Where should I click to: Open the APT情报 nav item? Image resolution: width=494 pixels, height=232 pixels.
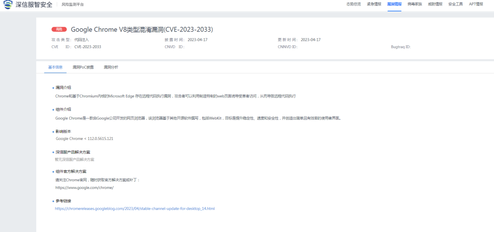pyautogui.click(x=476, y=5)
